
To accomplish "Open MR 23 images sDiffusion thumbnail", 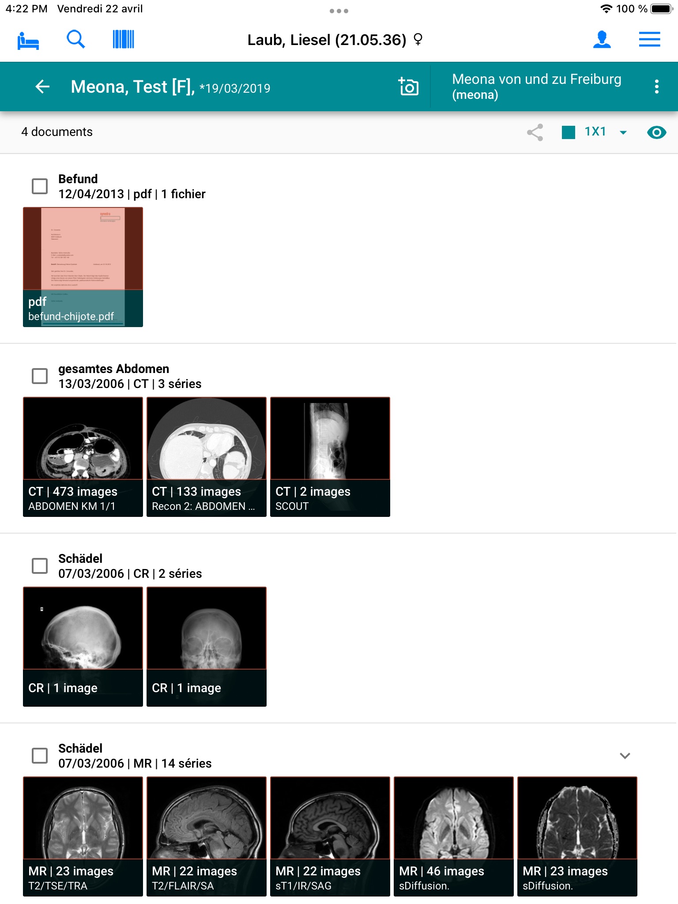I will tap(577, 836).
